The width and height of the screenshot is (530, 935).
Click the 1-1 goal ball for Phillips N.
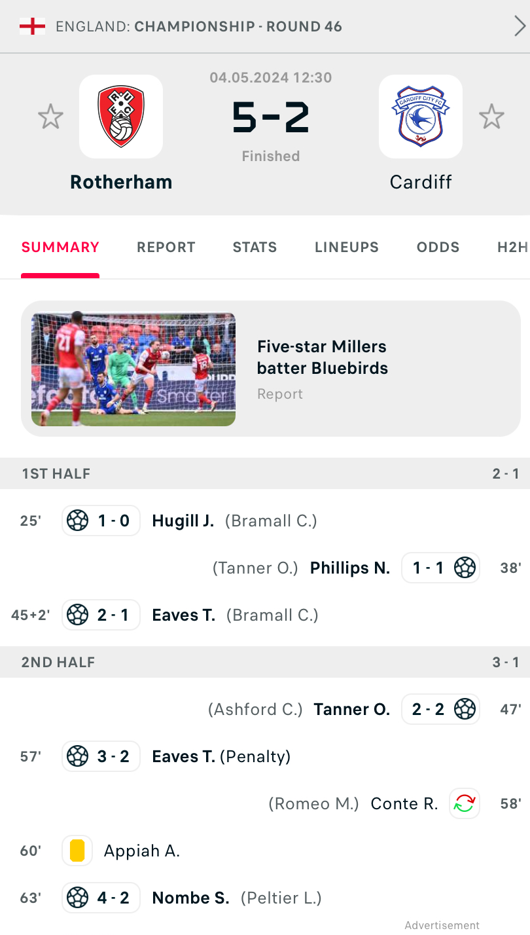click(x=465, y=568)
